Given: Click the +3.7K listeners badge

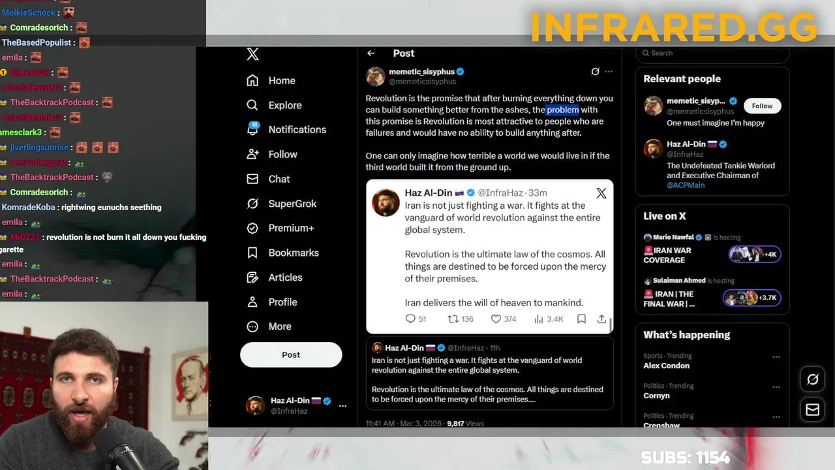Looking at the screenshot, I should (x=751, y=298).
